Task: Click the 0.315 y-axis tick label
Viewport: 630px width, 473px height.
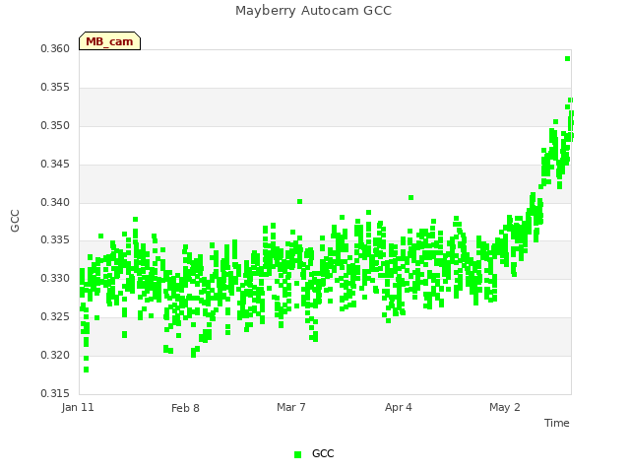Action: [x=55, y=393]
